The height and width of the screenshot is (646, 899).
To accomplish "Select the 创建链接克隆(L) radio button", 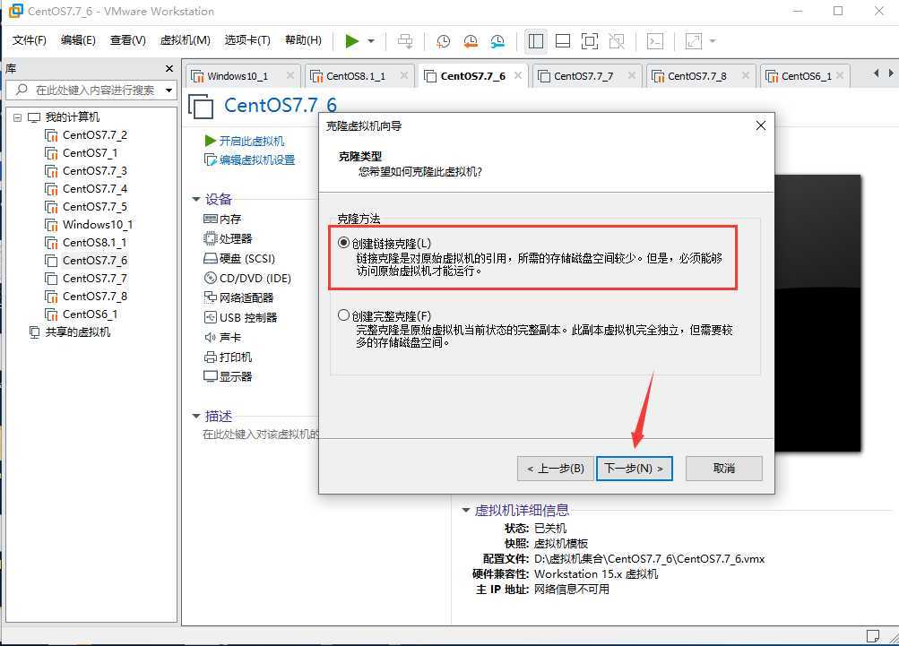I will coord(343,243).
